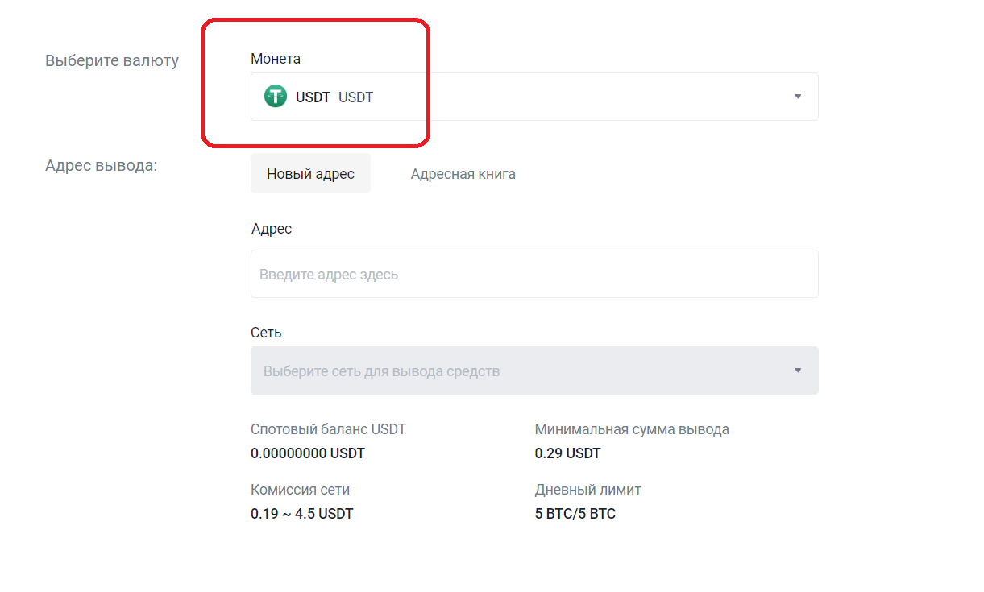This screenshot has width=984, height=592.
Task: Click the bold USDT coin name in selector
Action: (x=313, y=97)
